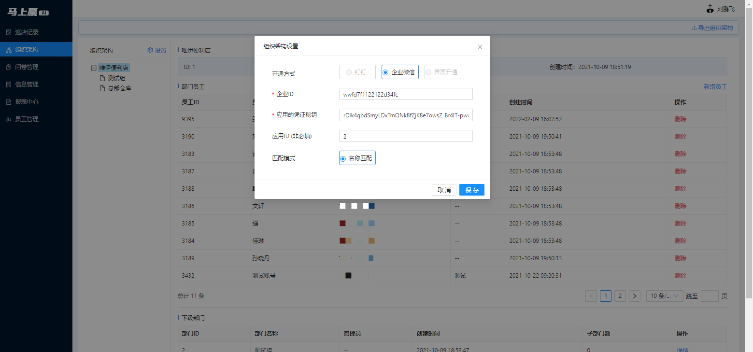Click the 报表中心 sidebar icon

pos(8,102)
